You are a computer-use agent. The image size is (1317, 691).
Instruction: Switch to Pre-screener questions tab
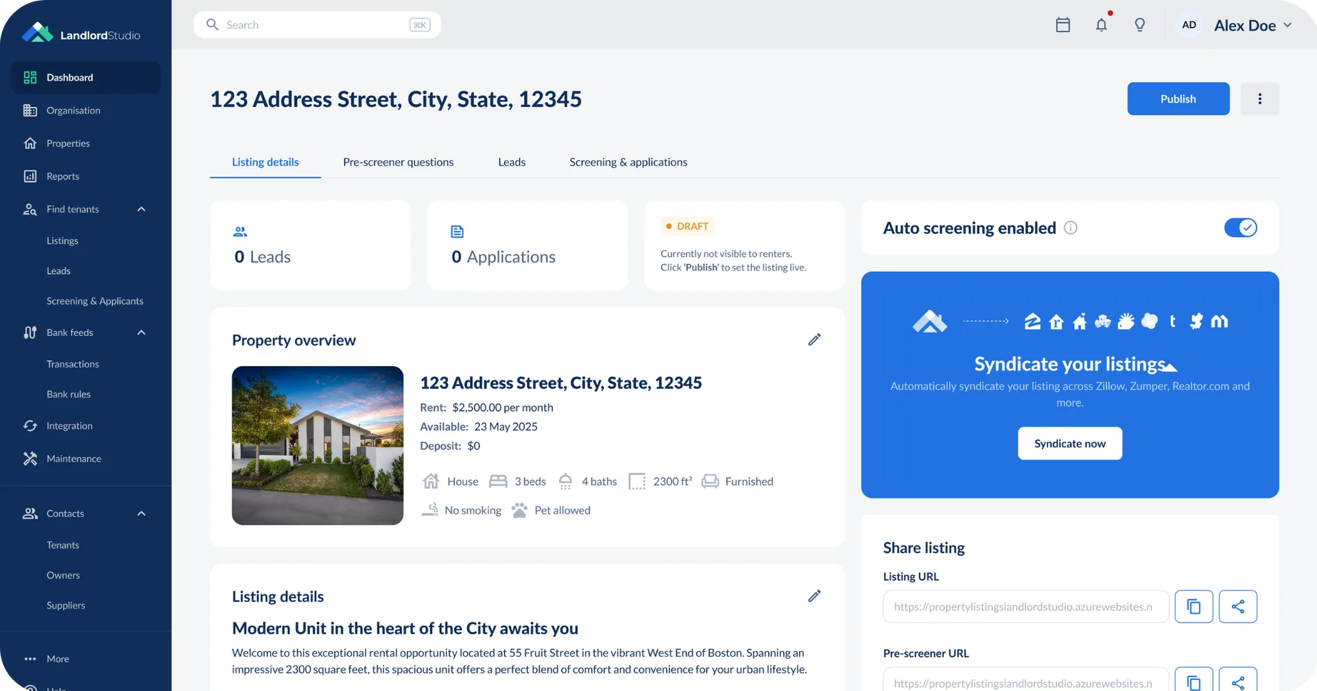pyautogui.click(x=398, y=162)
